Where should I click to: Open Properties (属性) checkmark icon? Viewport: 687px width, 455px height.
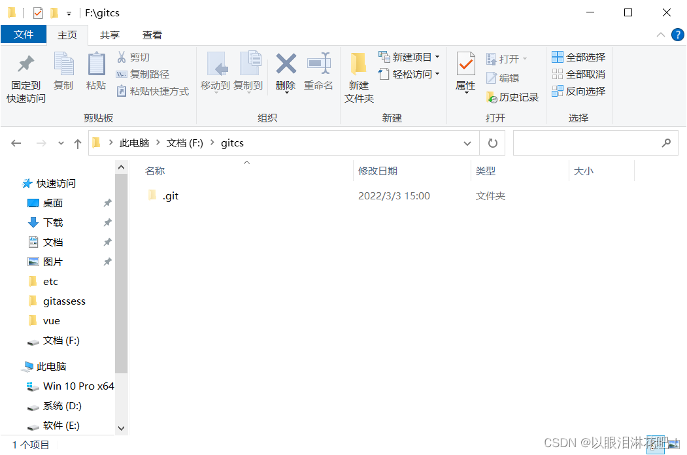465,64
